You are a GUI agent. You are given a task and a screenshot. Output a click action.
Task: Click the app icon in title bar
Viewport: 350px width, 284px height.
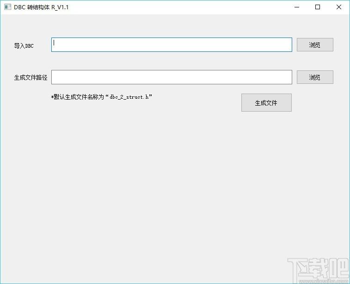(7, 7)
